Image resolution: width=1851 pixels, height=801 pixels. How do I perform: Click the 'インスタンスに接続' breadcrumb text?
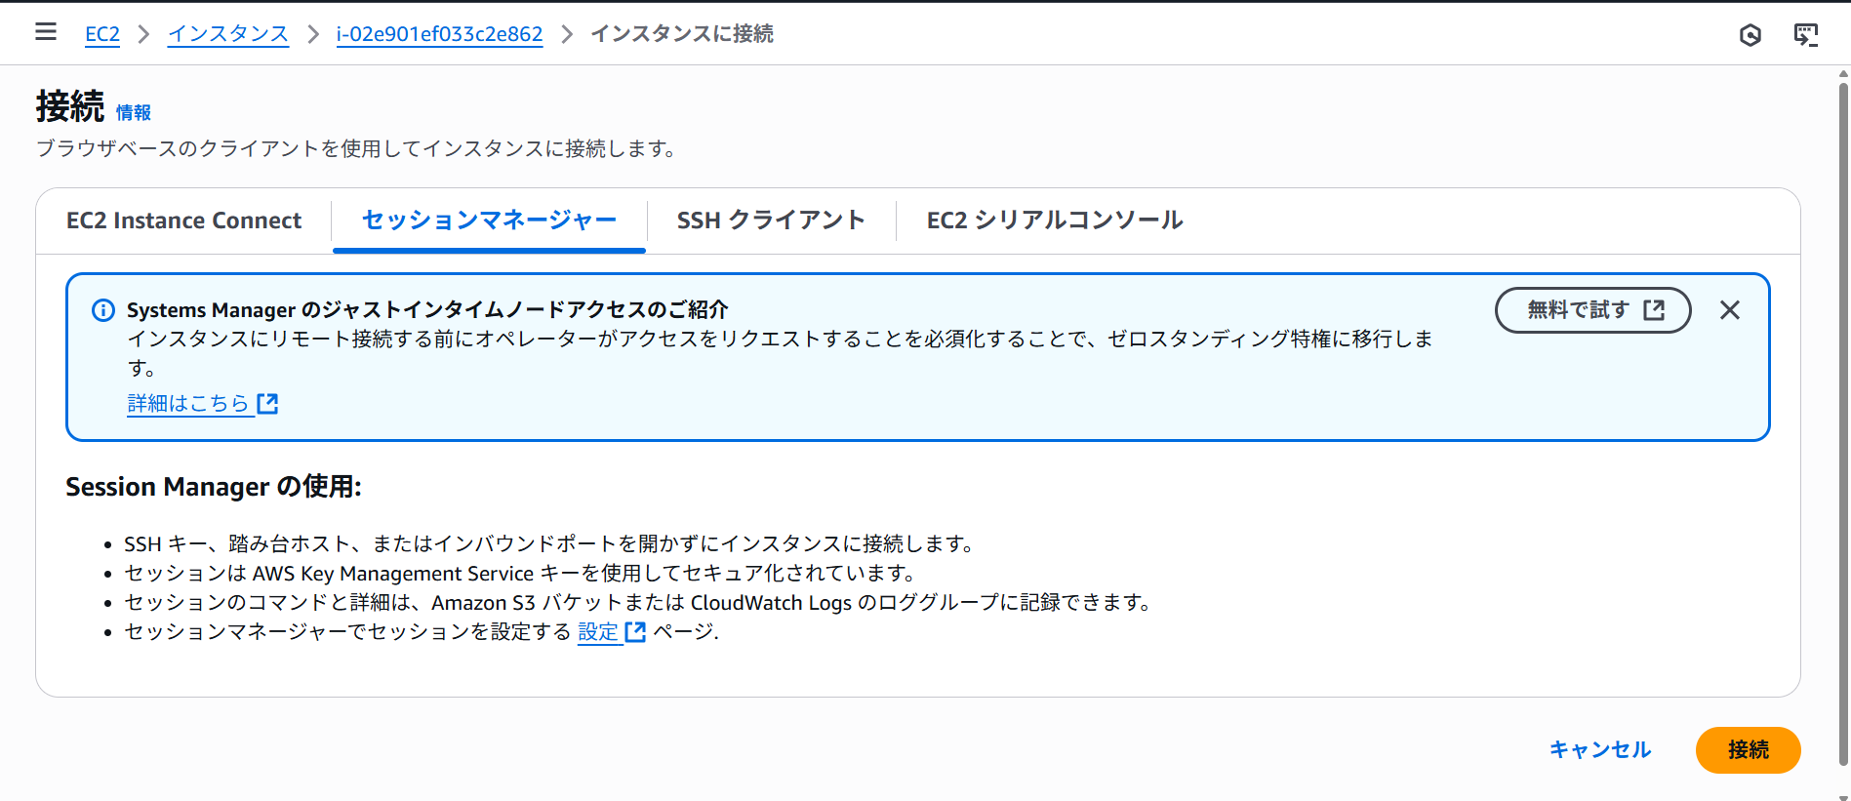pyautogui.click(x=682, y=34)
